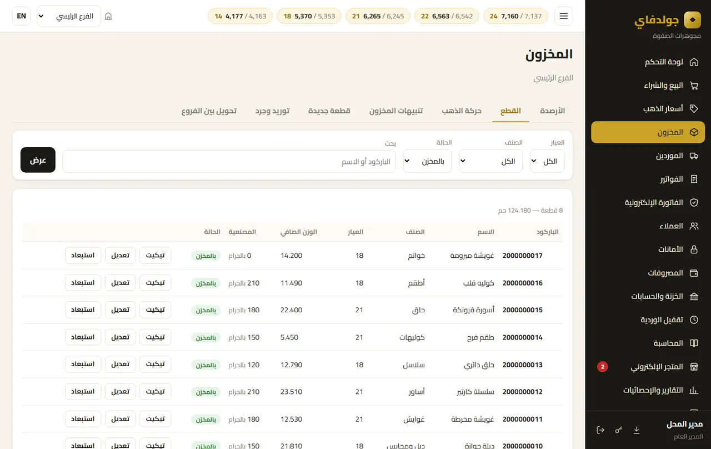Viewport: 711px width, 449px height.
Task: Click the lock icon for الأمانات
Action: coord(694,250)
